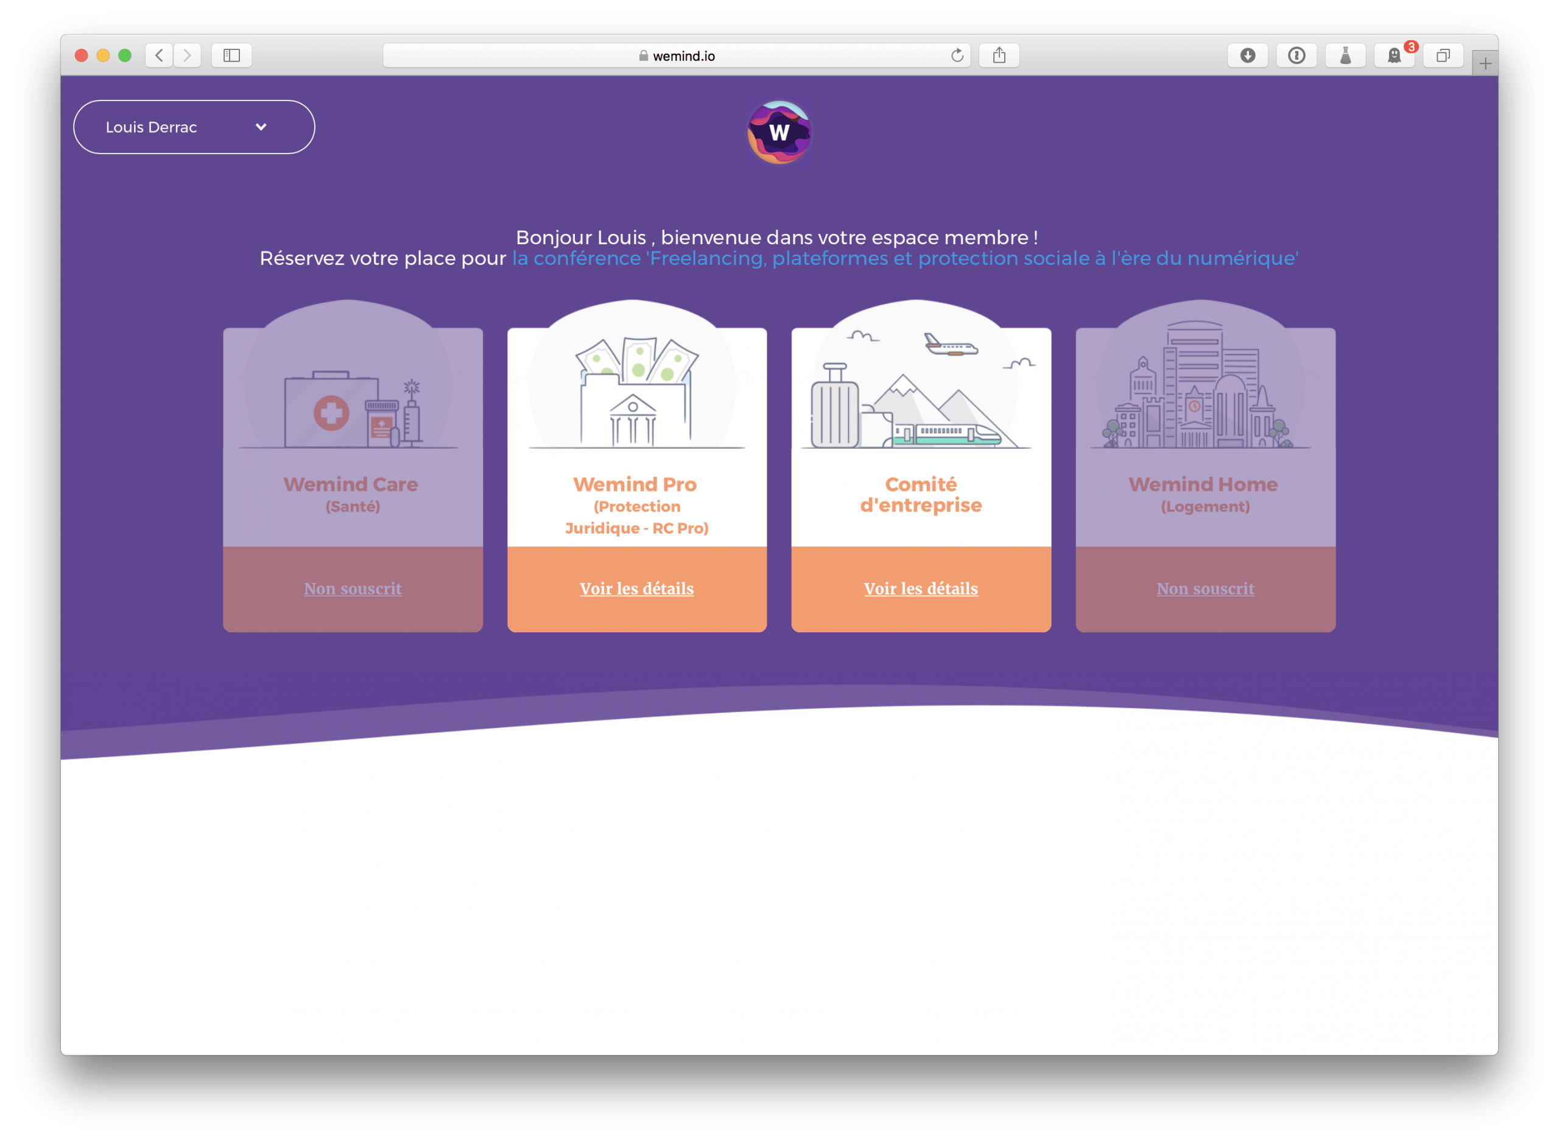
Task: Reload the wemind.io page
Action: coord(957,55)
